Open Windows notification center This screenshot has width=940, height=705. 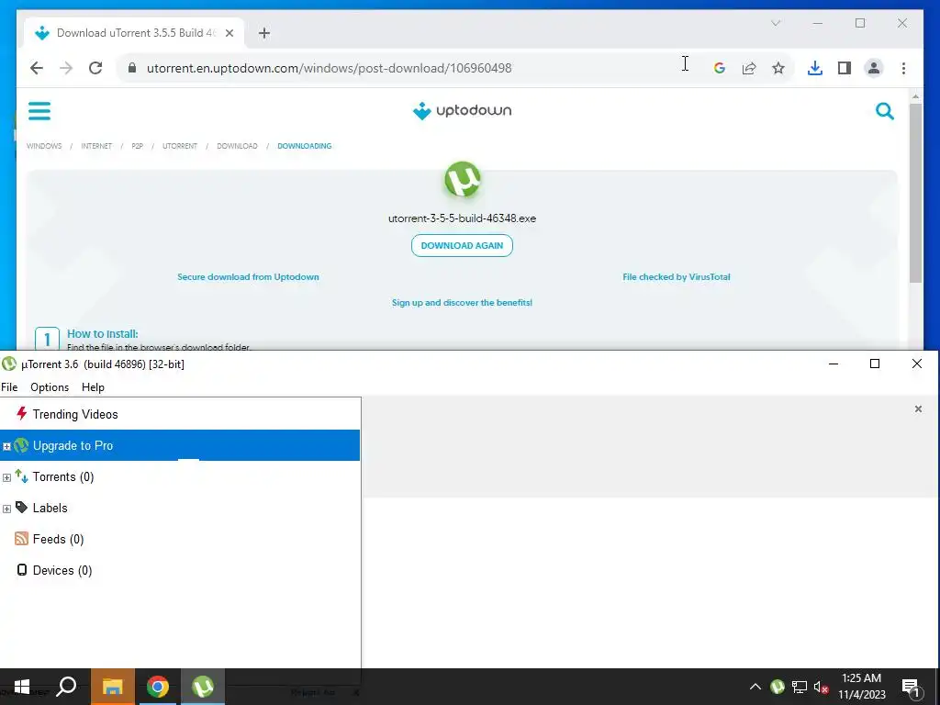(912, 688)
